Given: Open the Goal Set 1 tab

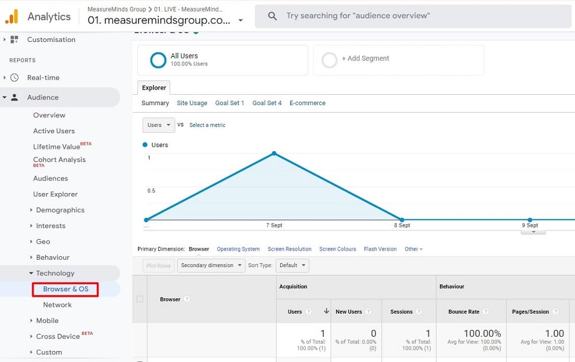Looking at the screenshot, I should (x=229, y=103).
